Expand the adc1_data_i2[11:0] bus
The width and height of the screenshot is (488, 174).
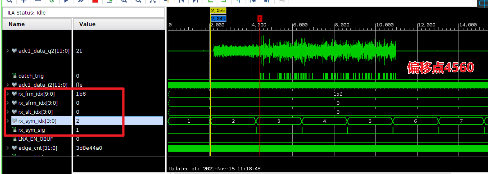[x=8, y=85]
